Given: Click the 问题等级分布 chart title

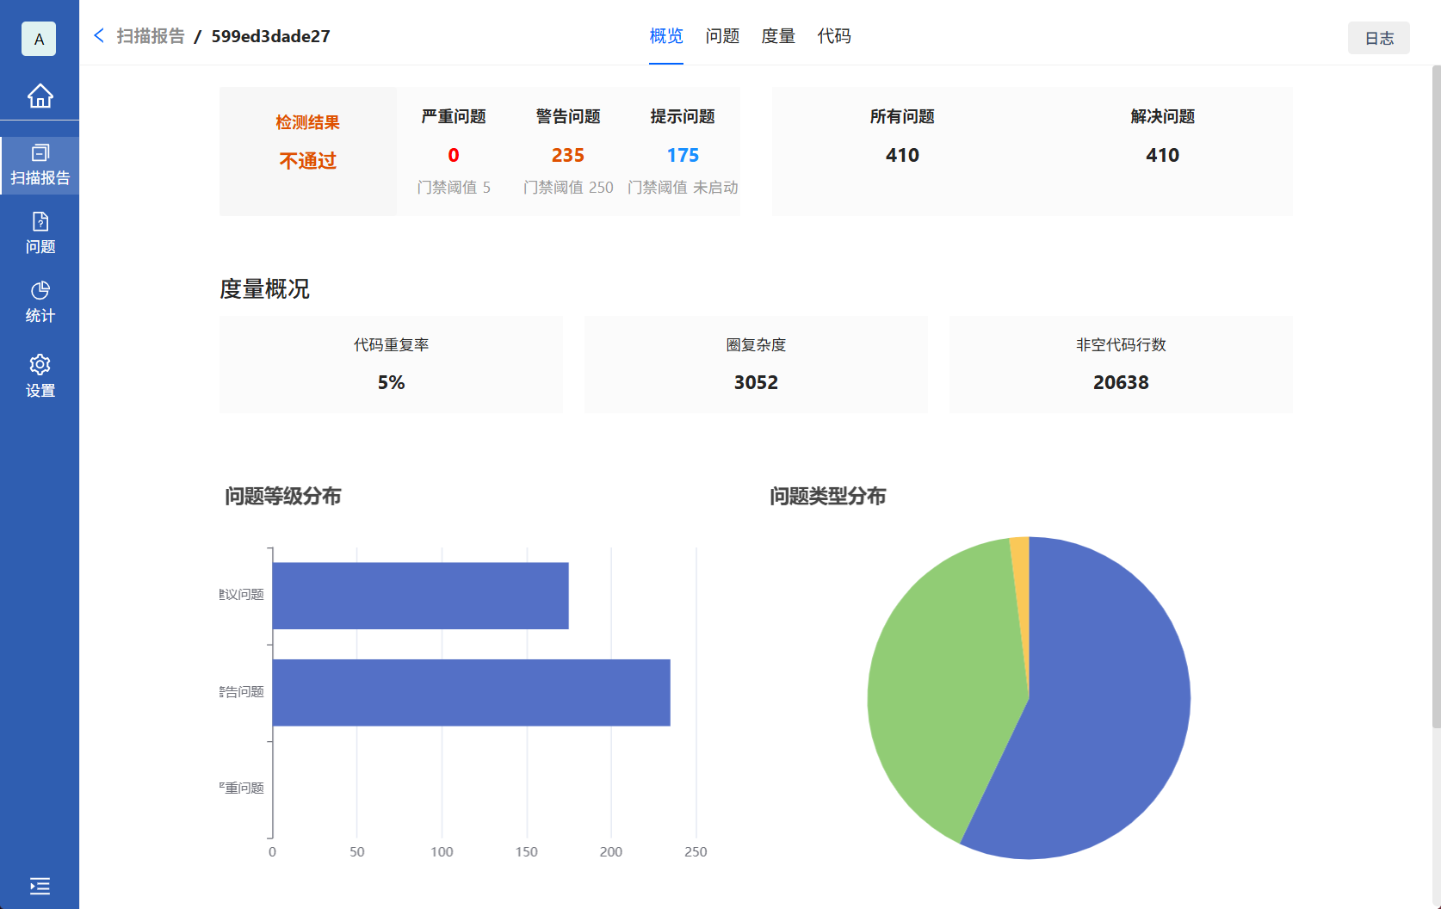Looking at the screenshot, I should 282,497.
